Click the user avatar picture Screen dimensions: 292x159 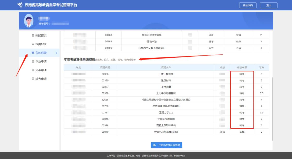[29, 21]
